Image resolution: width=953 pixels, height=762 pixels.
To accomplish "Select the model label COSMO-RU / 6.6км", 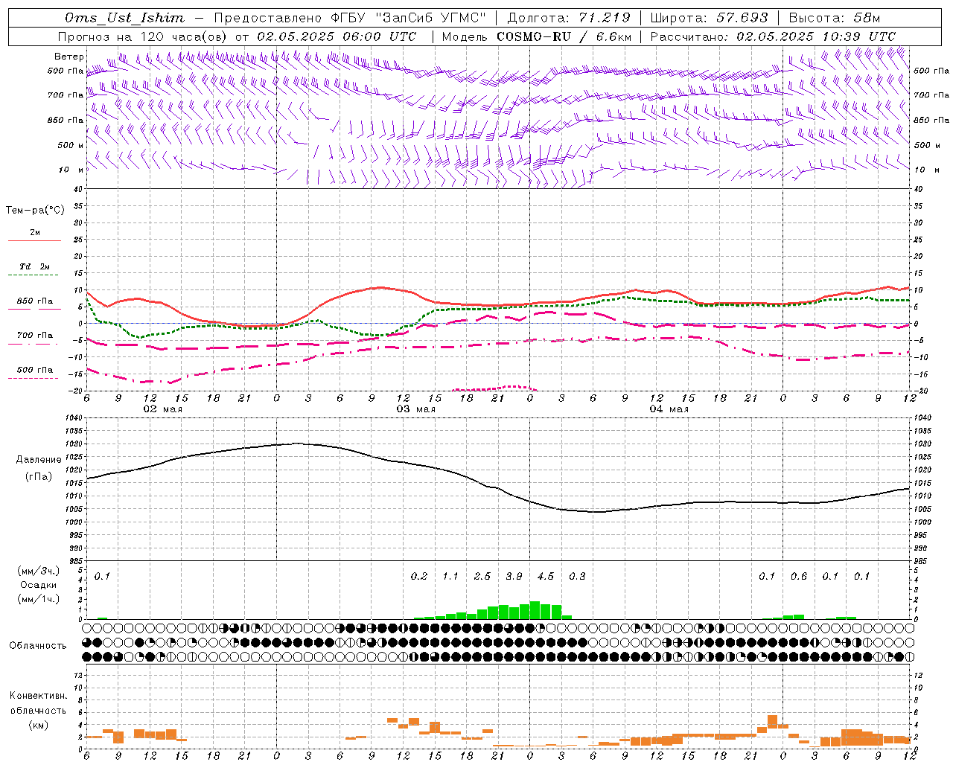I will click(564, 36).
